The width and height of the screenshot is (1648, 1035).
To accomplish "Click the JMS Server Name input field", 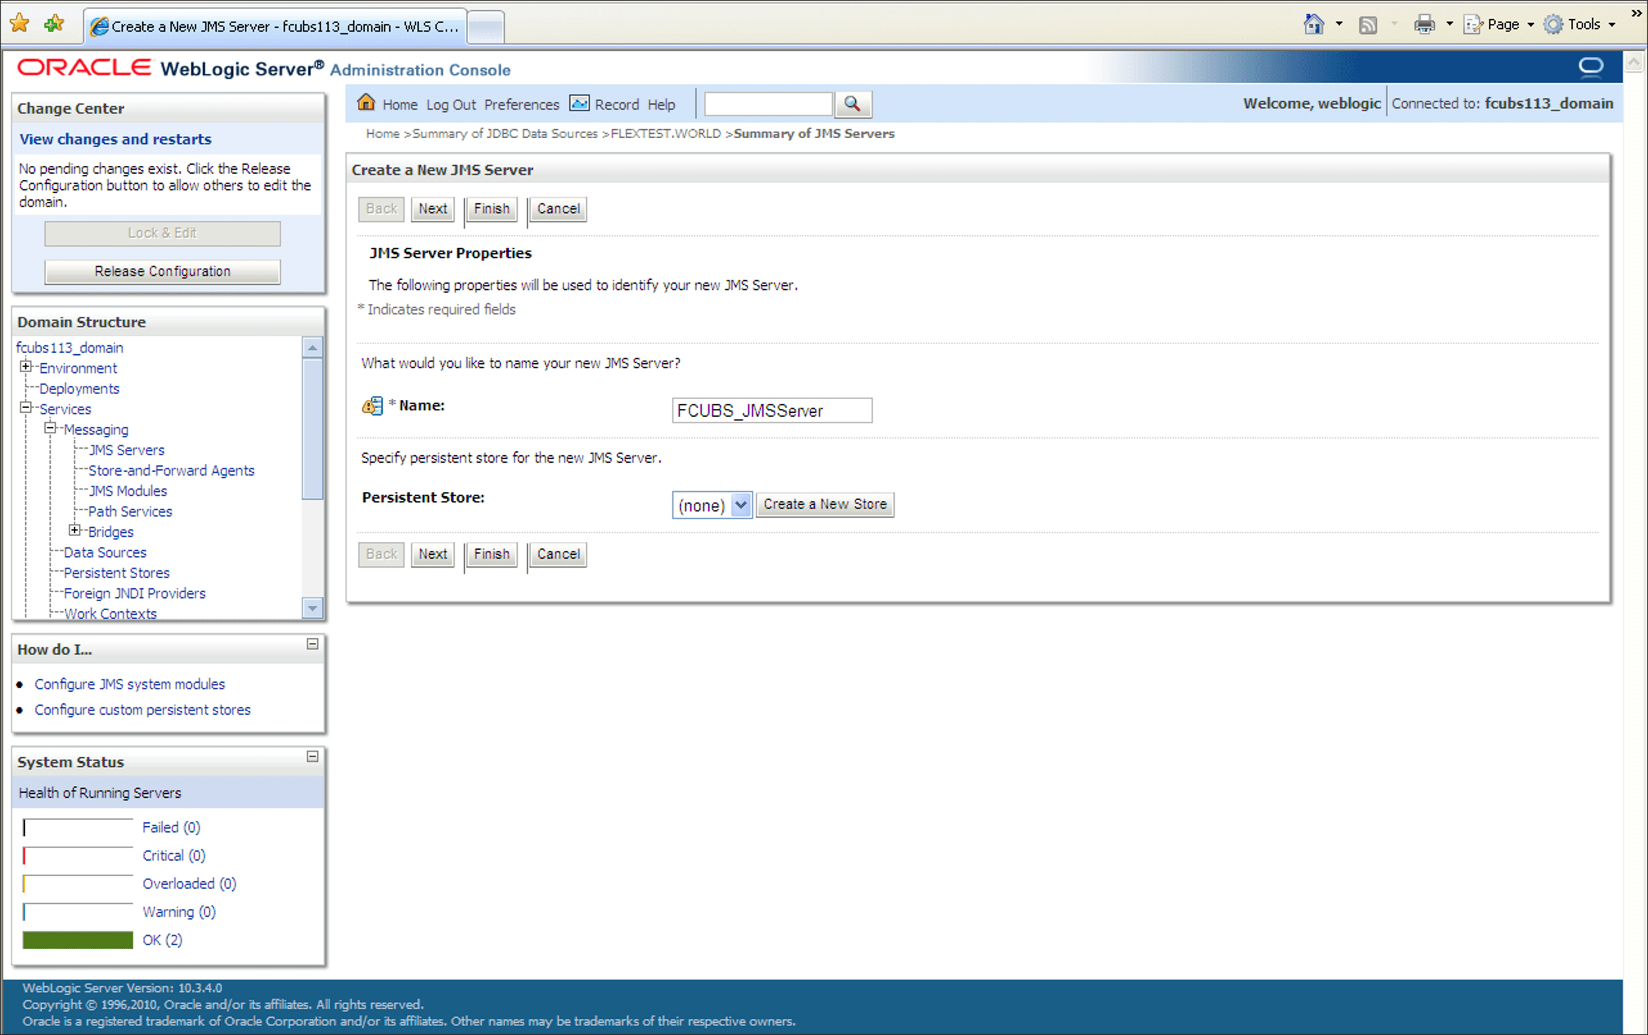I will click(x=771, y=410).
